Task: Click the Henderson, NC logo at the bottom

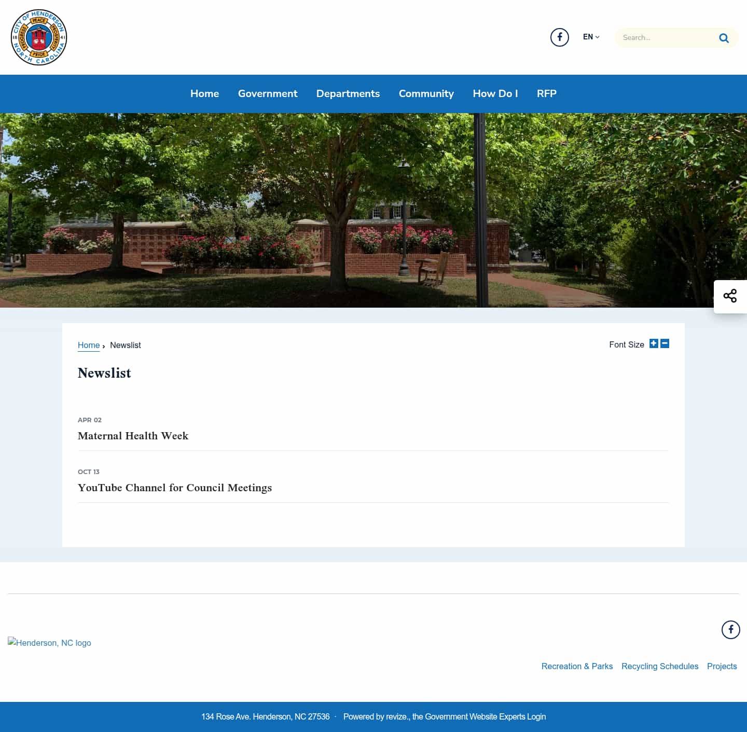Action: (x=49, y=643)
